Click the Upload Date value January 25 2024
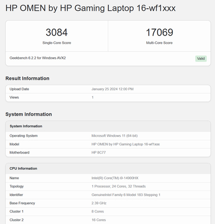The image size is (215, 224). click(113, 89)
